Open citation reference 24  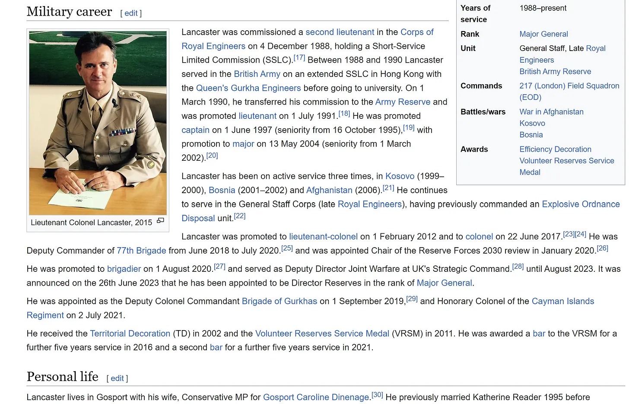(x=581, y=234)
